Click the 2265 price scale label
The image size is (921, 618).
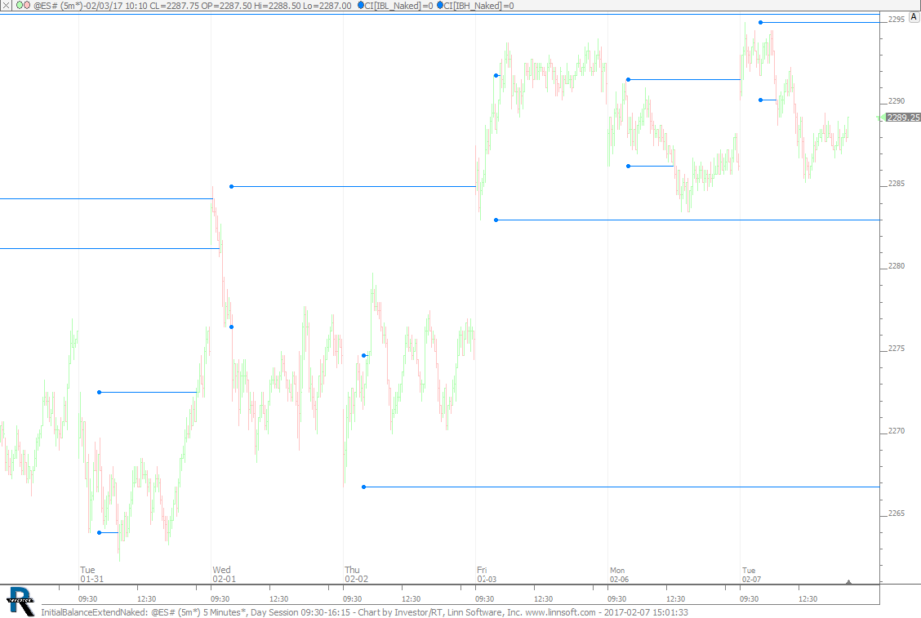[897, 514]
